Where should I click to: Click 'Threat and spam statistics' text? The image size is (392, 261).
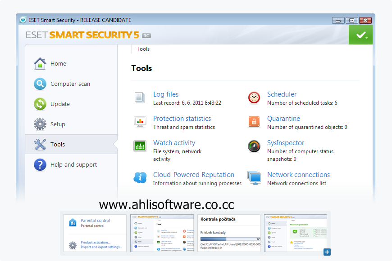(184, 127)
